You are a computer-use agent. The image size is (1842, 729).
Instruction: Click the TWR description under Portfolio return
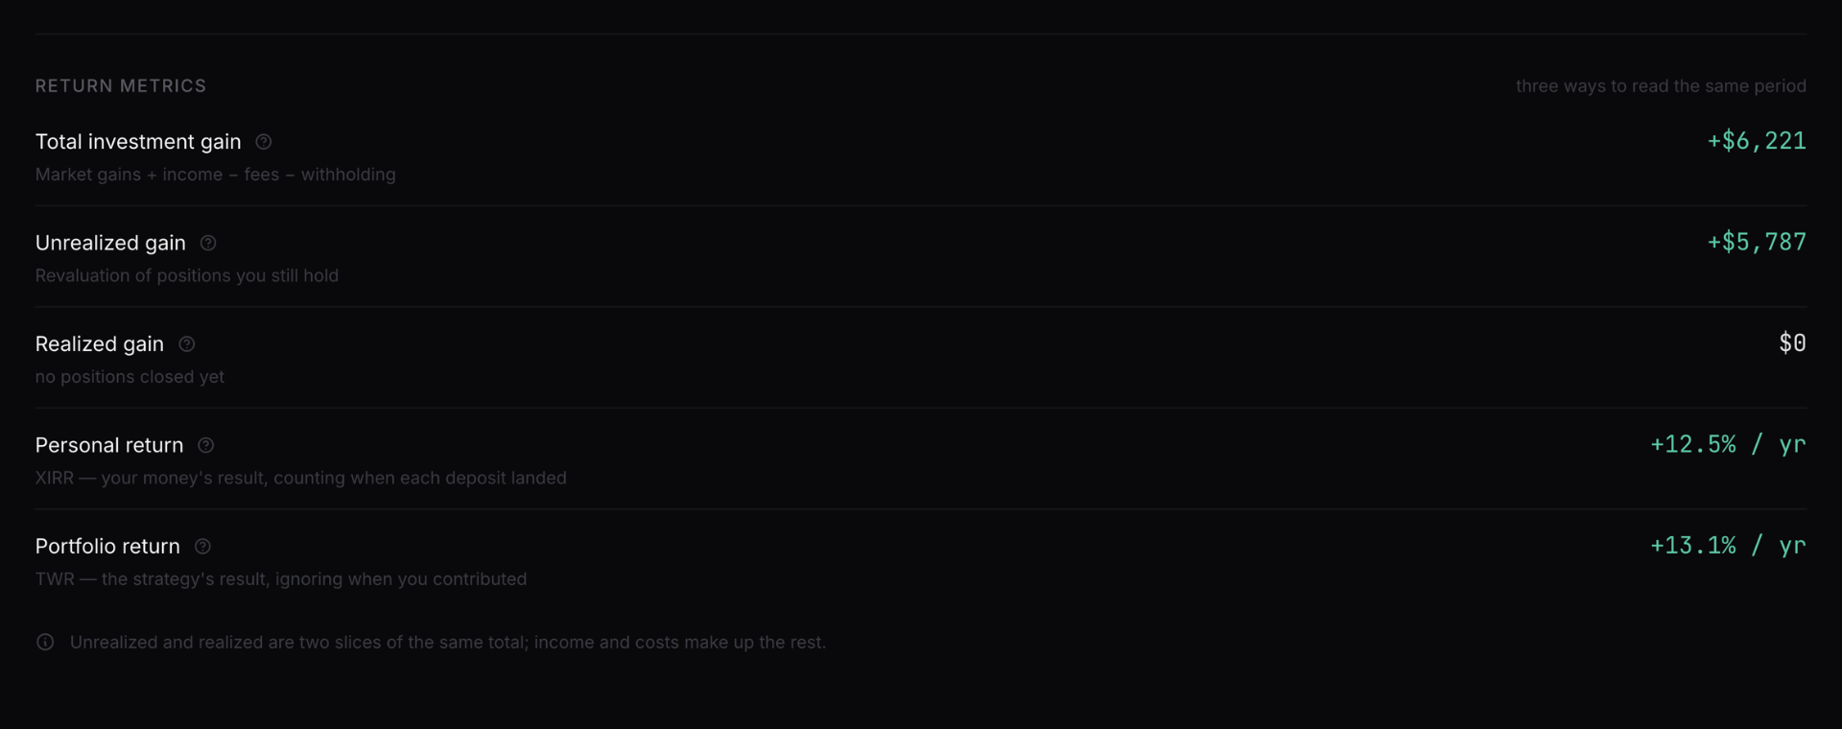click(x=281, y=579)
